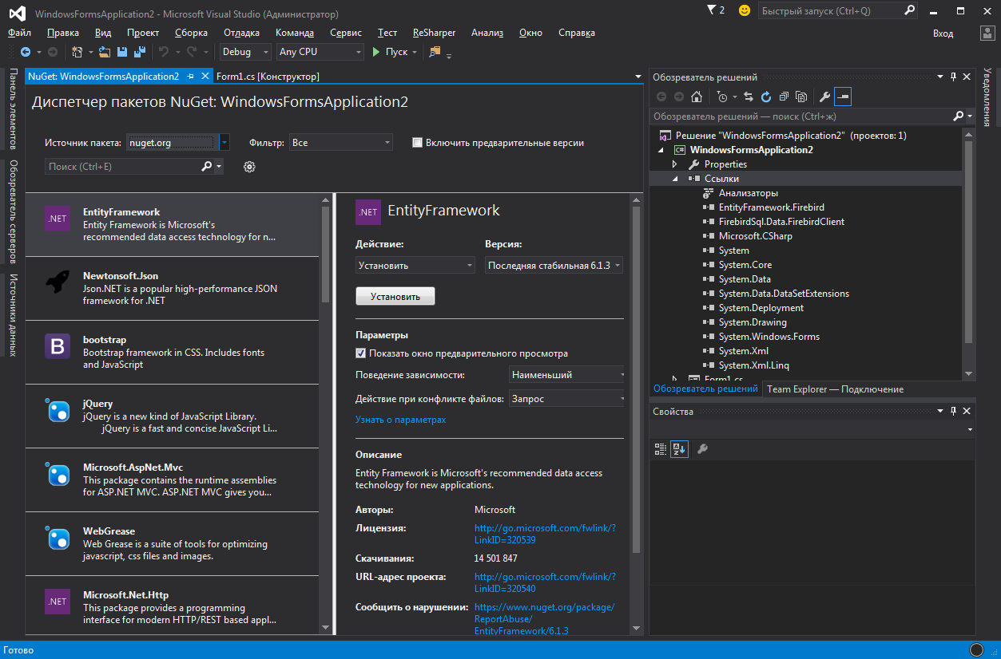The width and height of the screenshot is (1001, 659).
Task: Open the Фильтр dropdown showing Все
Action: [x=341, y=142]
